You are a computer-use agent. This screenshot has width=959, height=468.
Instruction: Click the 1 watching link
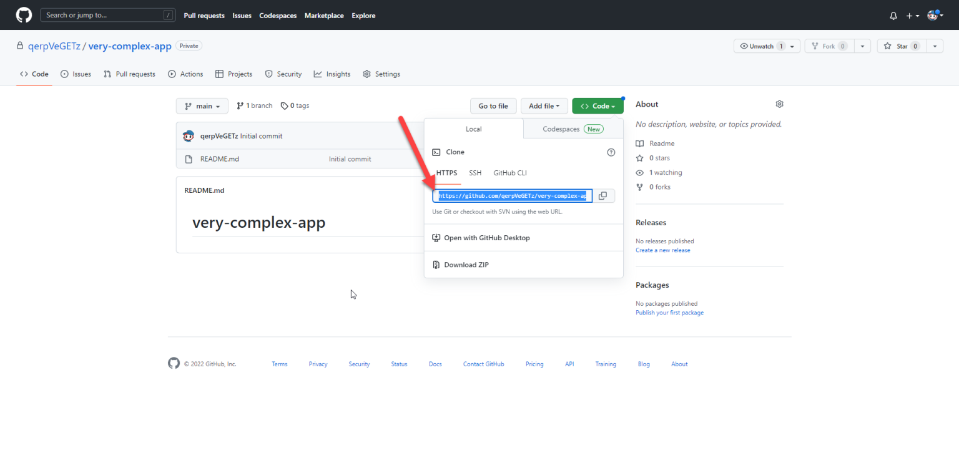(x=659, y=173)
